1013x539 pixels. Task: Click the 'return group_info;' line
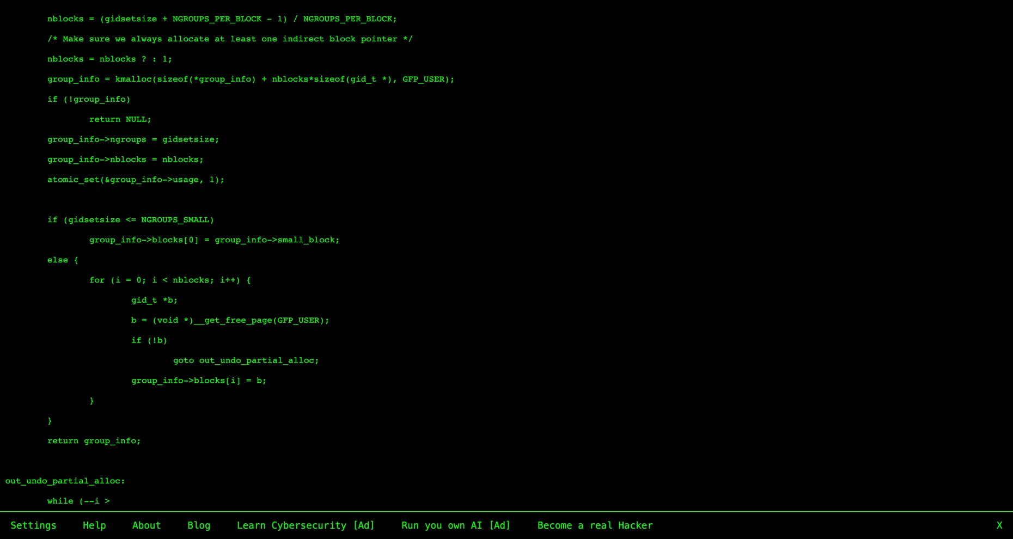coord(94,441)
